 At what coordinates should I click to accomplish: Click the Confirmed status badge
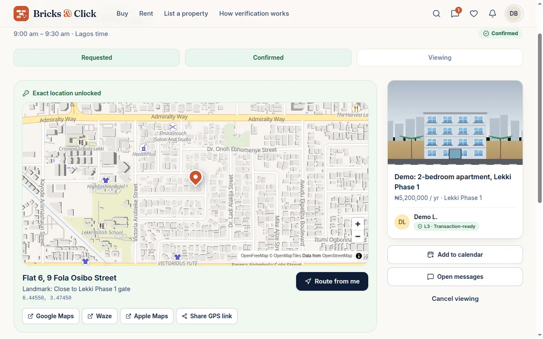501,33
